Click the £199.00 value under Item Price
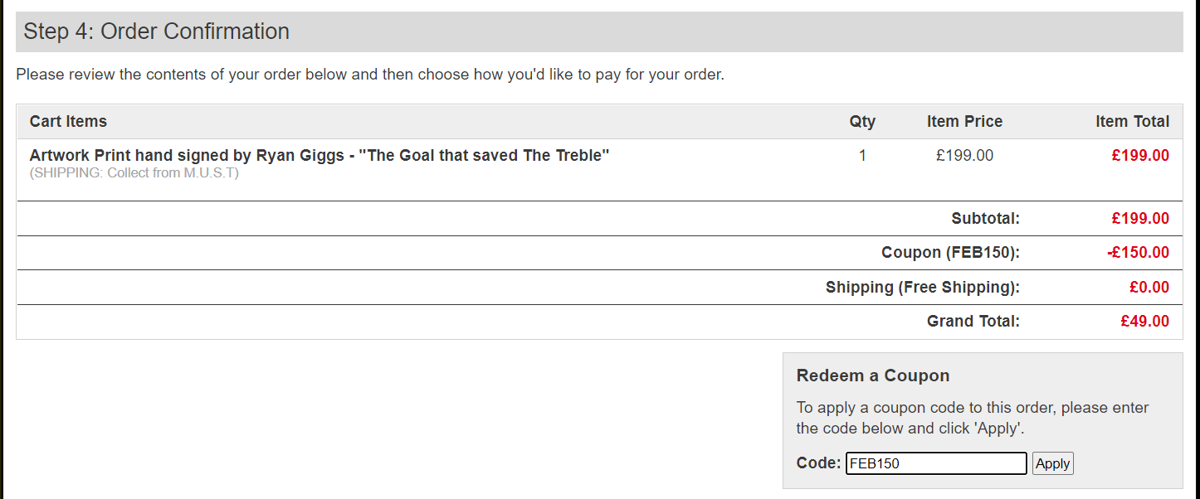This screenshot has width=1200, height=499. pyautogui.click(x=964, y=155)
